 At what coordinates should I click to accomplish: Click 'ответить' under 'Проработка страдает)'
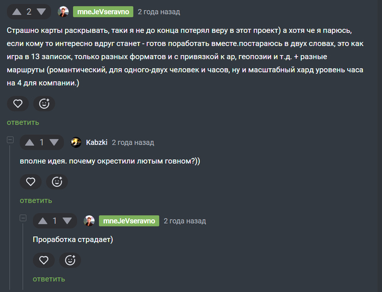point(49,279)
